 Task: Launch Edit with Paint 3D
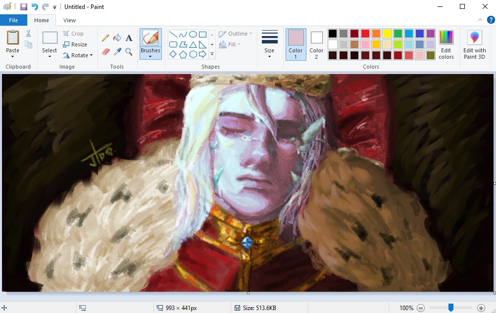point(474,44)
